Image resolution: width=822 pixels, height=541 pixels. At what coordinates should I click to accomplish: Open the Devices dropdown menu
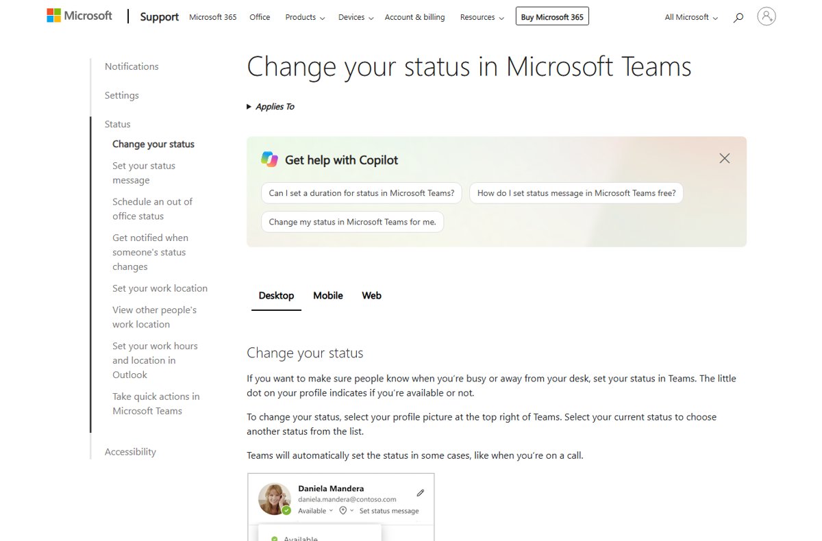coord(356,17)
